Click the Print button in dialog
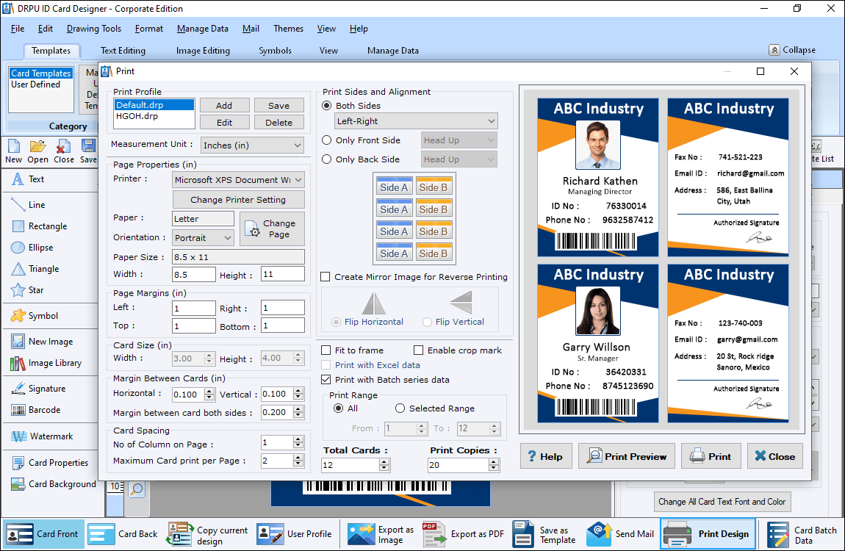This screenshot has height=551, width=845. tap(711, 457)
